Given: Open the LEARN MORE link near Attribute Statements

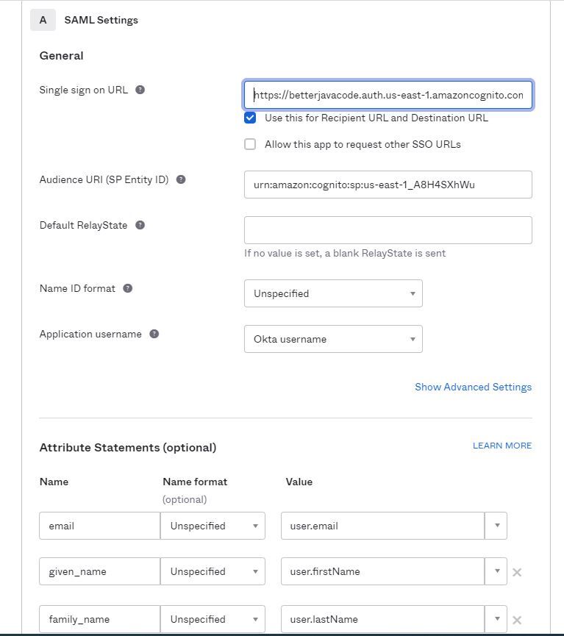Looking at the screenshot, I should (x=501, y=445).
